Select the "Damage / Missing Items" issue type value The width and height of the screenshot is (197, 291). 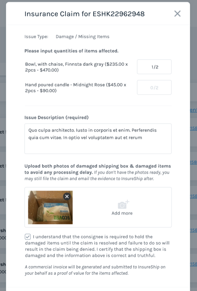click(x=83, y=36)
